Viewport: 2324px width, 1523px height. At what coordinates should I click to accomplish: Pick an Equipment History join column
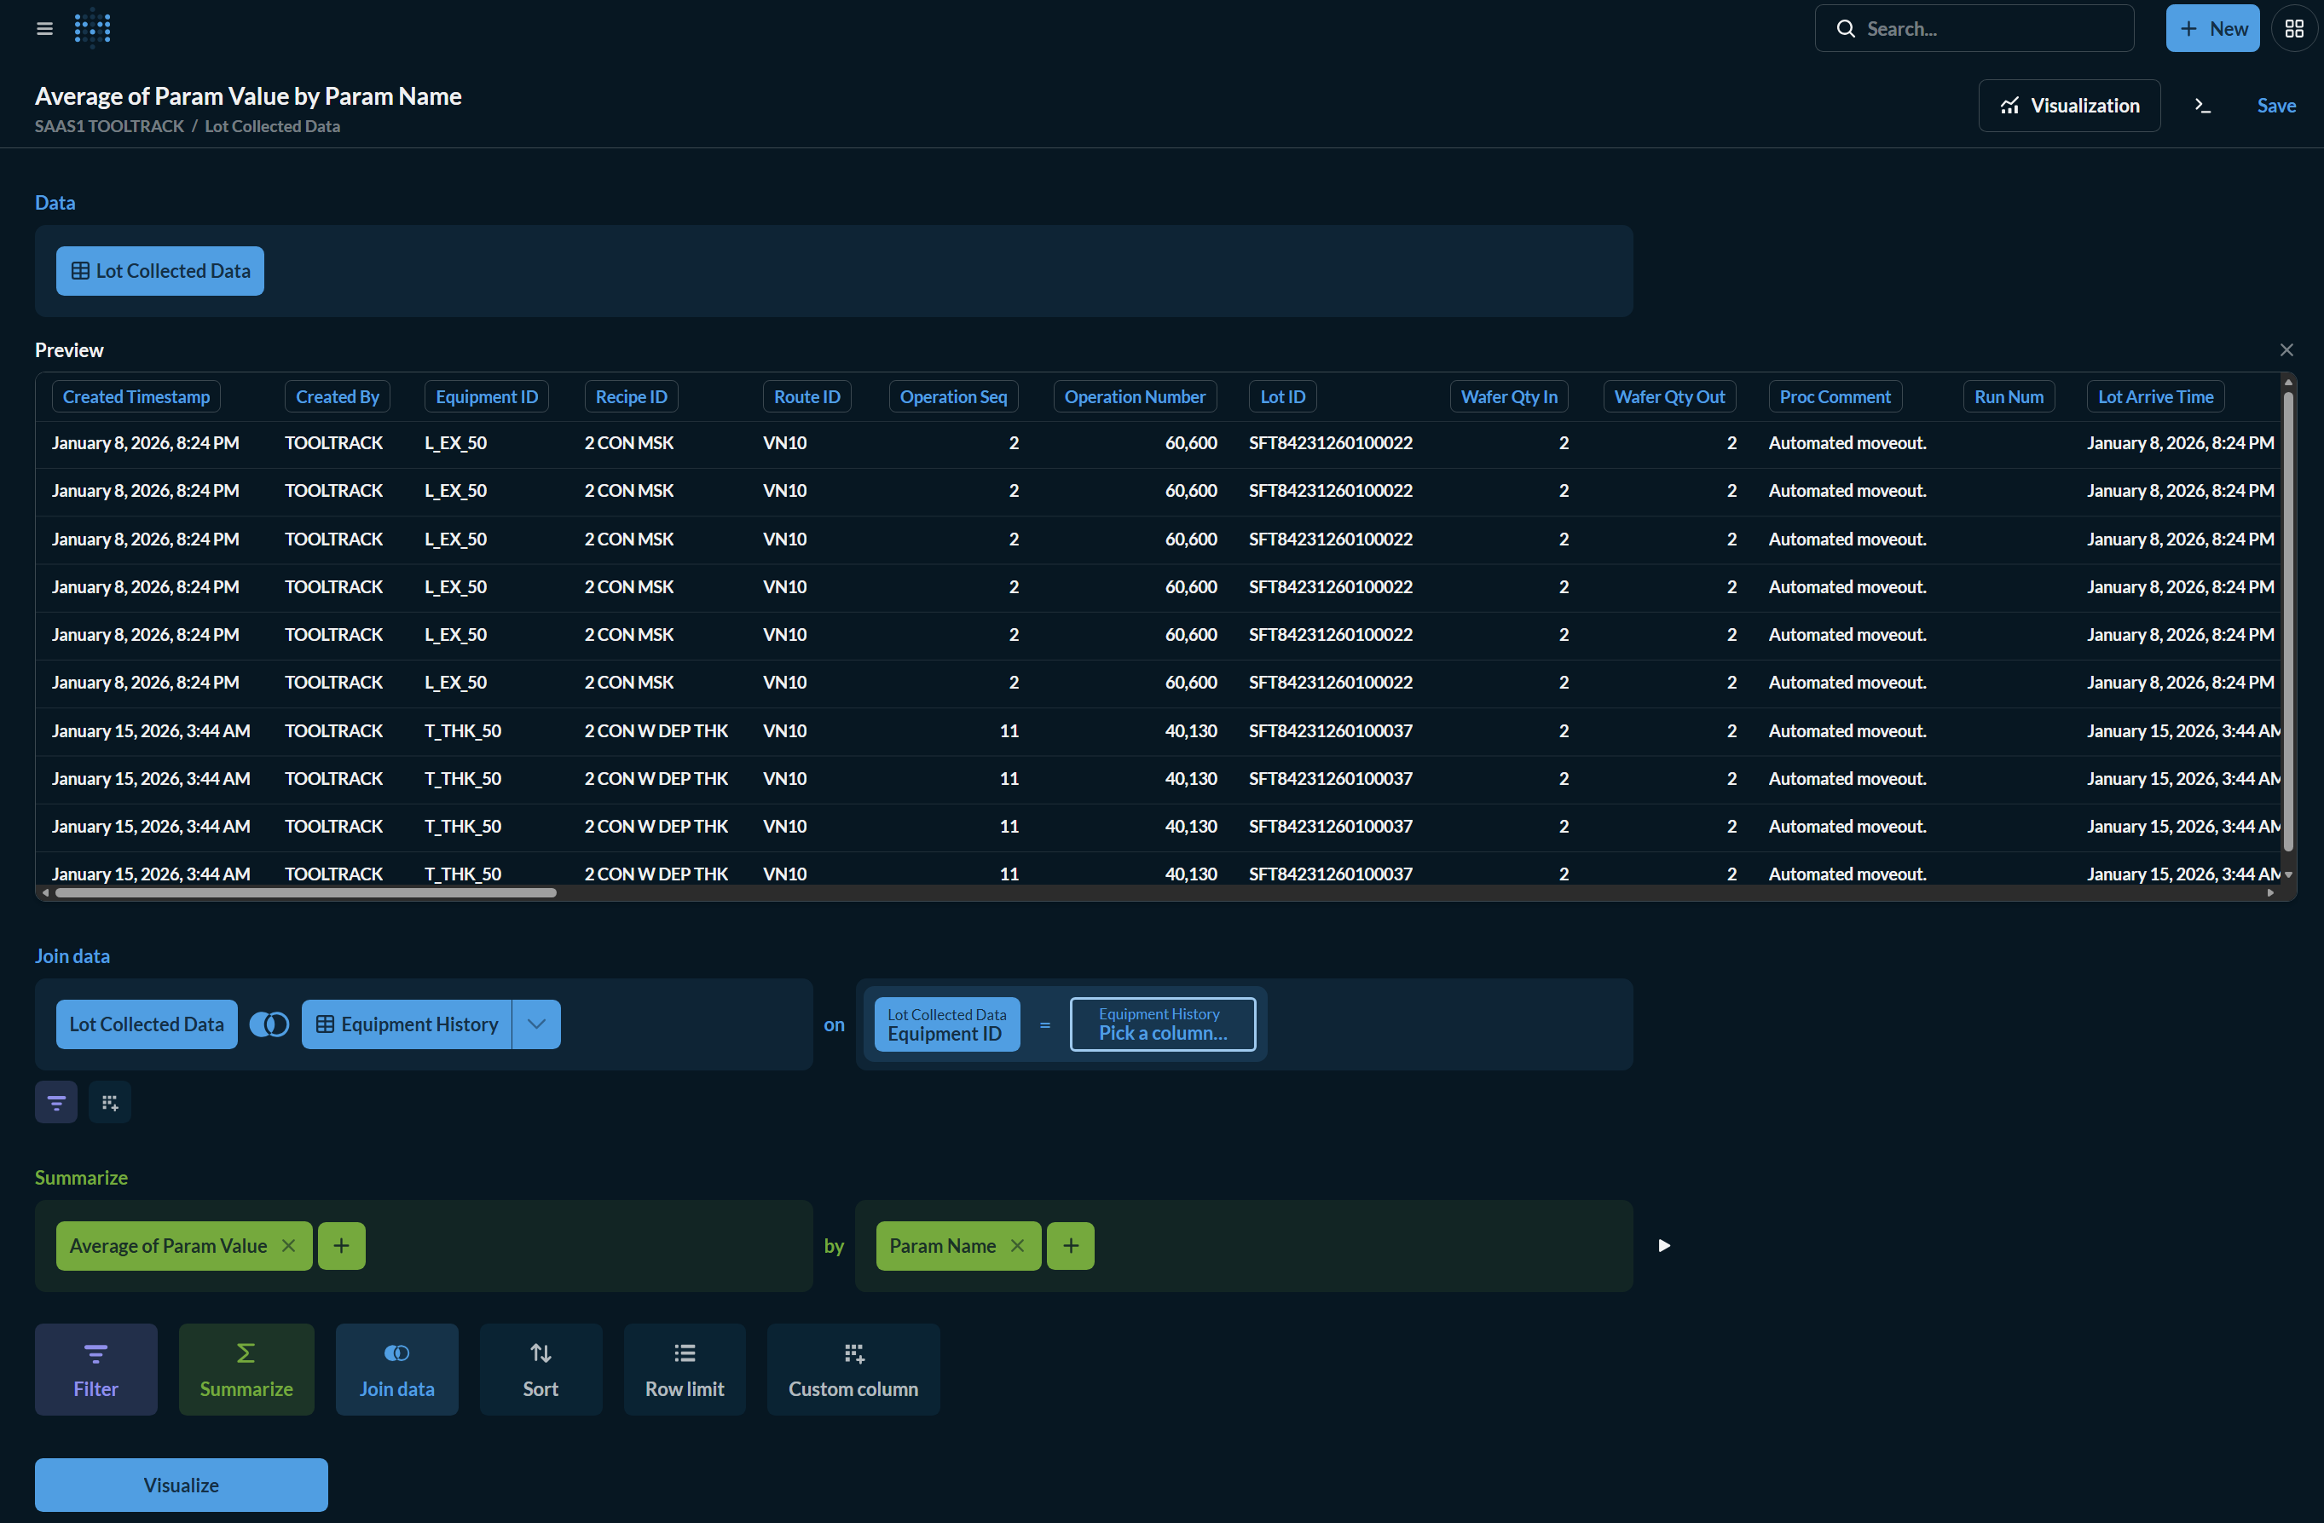tap(1162, 1024)
